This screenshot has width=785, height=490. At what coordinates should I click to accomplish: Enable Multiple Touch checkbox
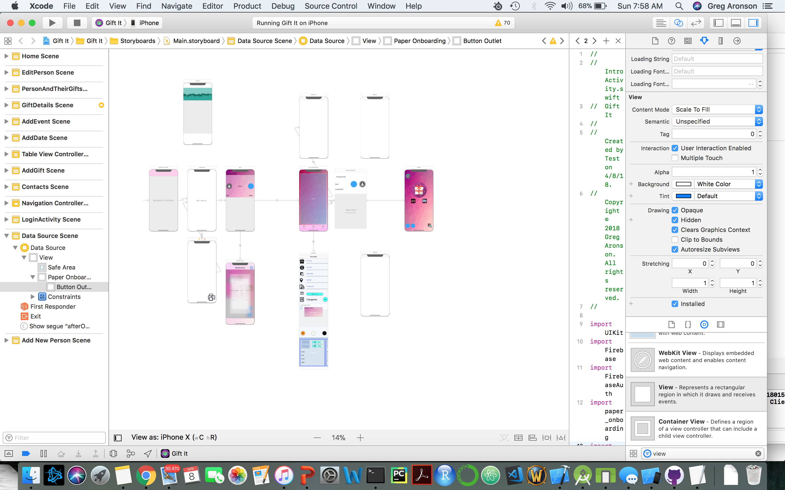click(x=675, y=158)
